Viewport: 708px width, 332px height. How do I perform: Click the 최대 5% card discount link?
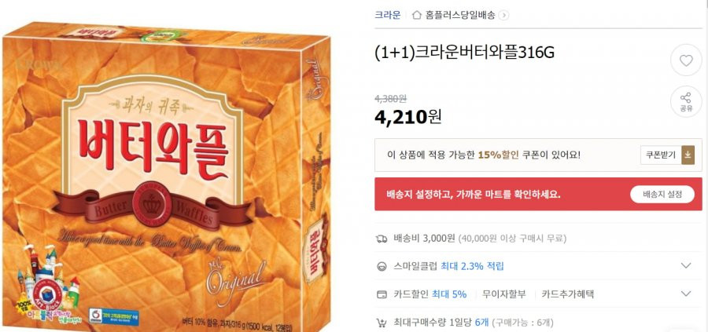tap(449, 294)
